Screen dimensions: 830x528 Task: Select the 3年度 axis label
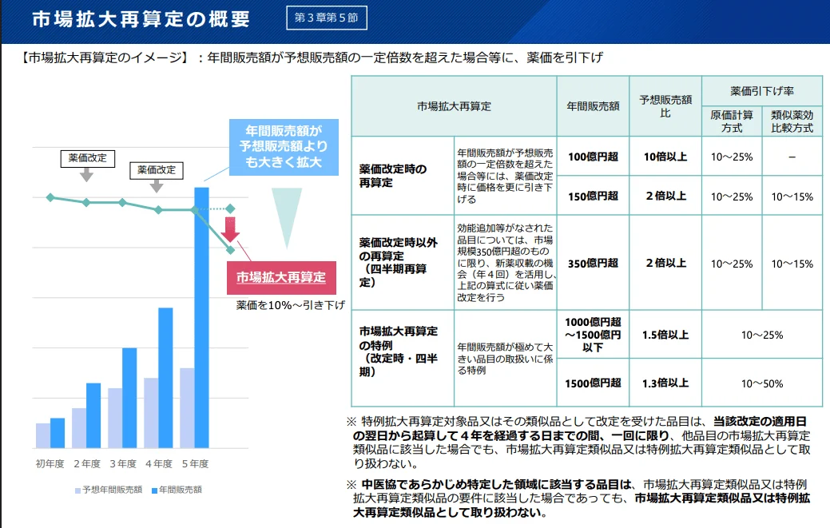[x=123, y=464]
